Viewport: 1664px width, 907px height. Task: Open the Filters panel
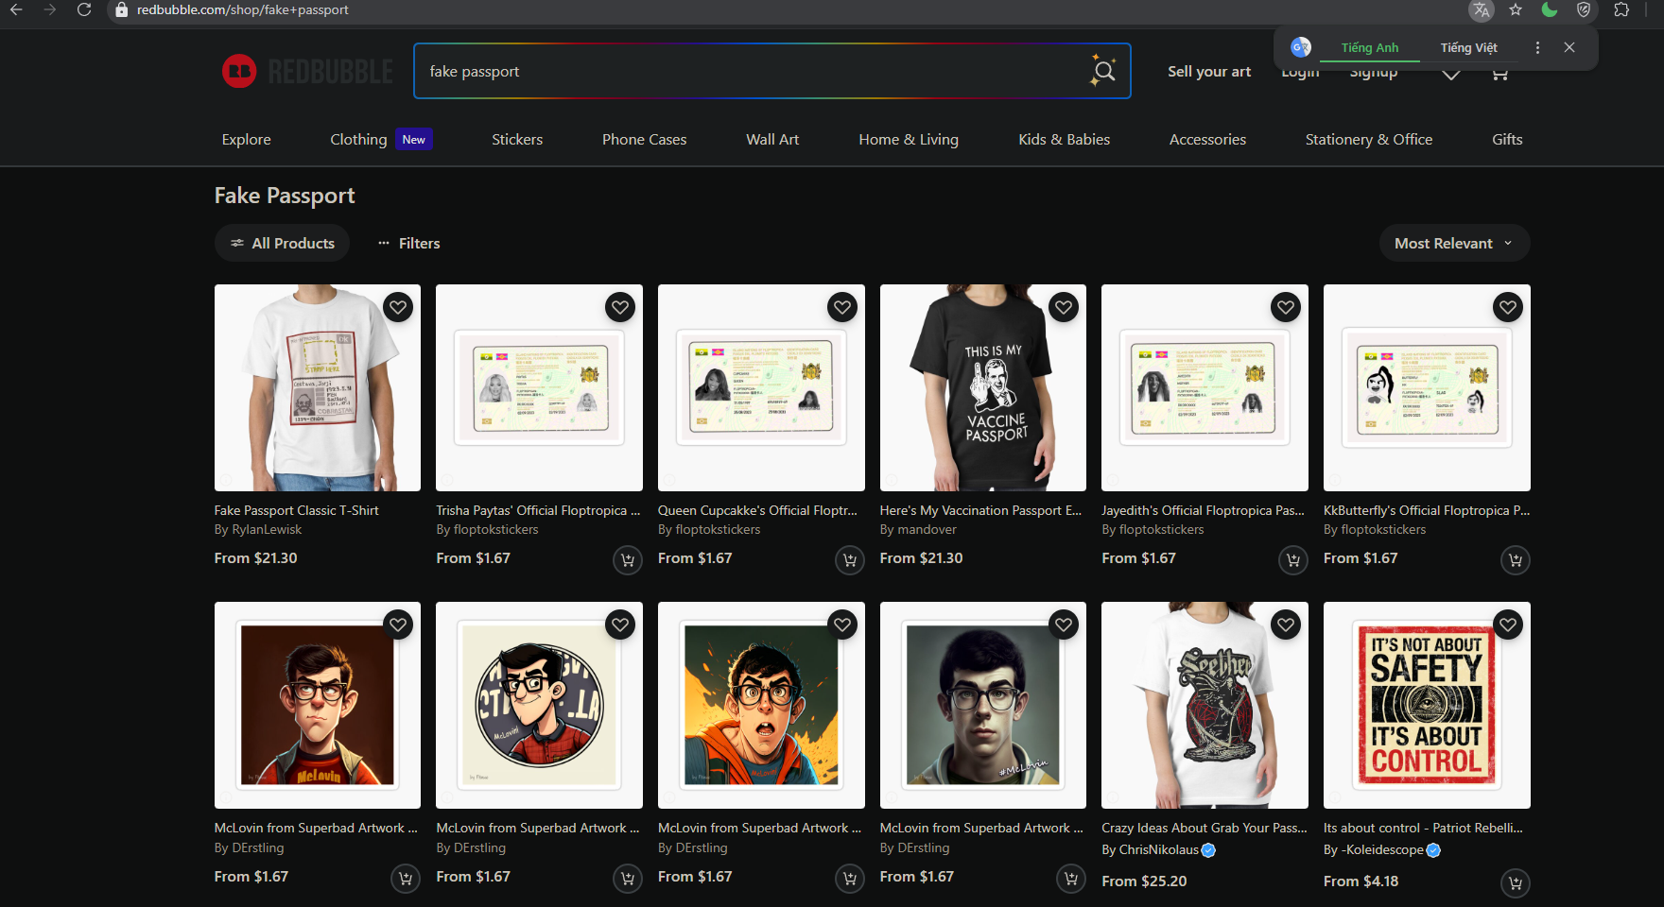click(x=408, y=243)
